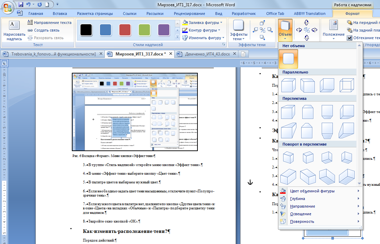
Task: Tilt 3D shape right
Action: click(x=314, y=30)
